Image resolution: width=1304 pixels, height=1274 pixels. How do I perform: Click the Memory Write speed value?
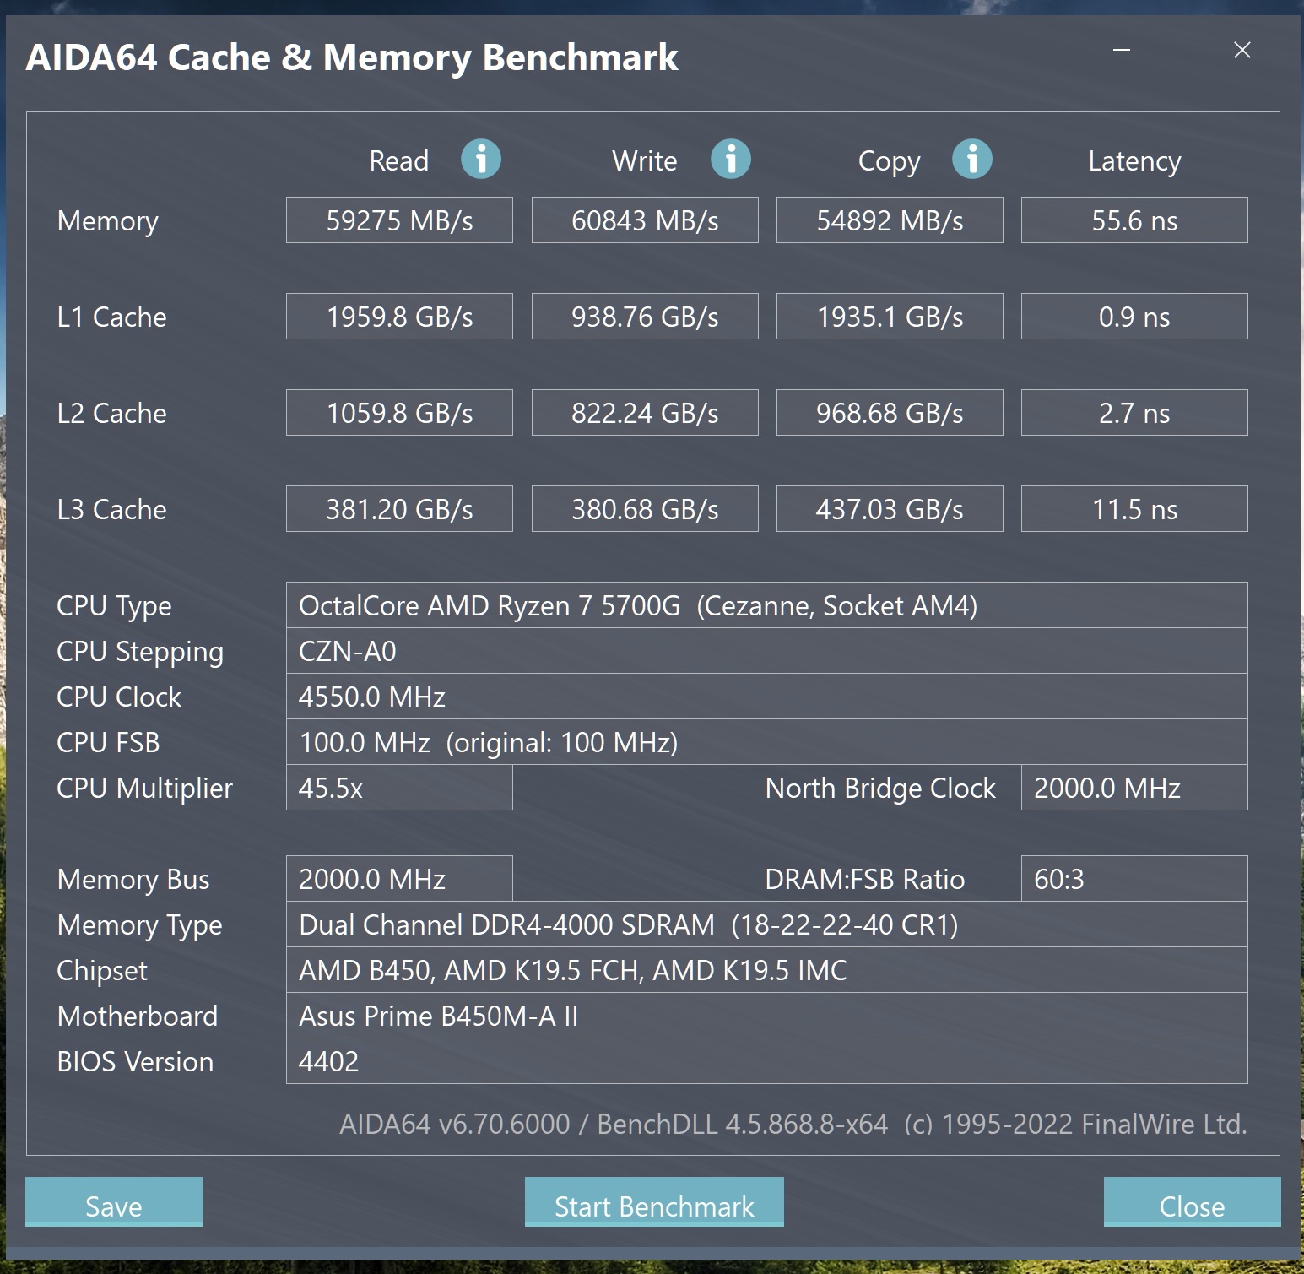pos(645,220)
